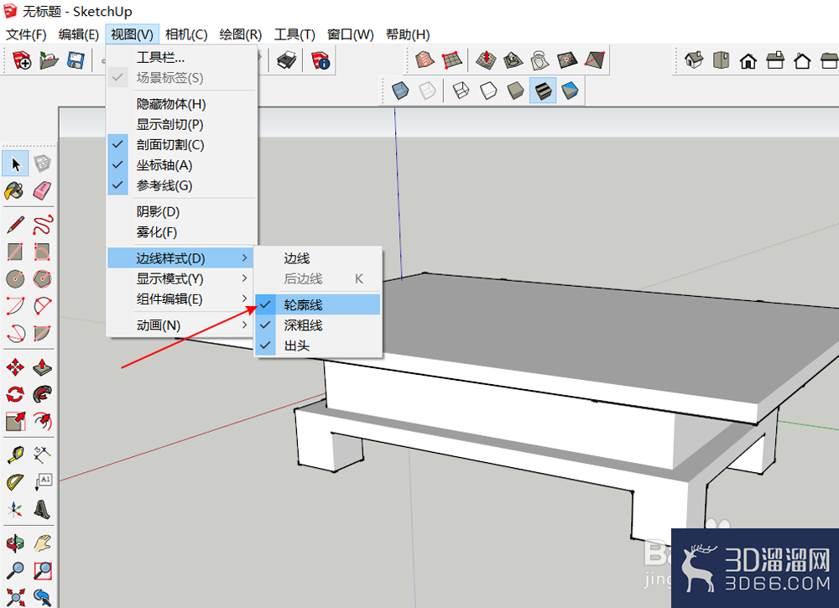Viewport: 839px width, 608px height.
Task: Open the 编辑(E) menu
Action: pyautogui.click(x=79, y=34)
